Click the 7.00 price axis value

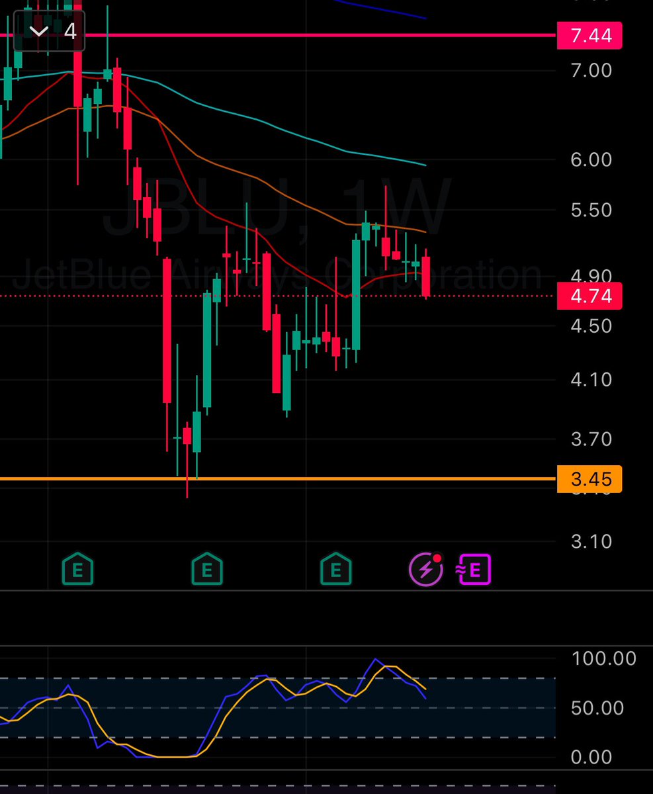click(x=590, y=70)
